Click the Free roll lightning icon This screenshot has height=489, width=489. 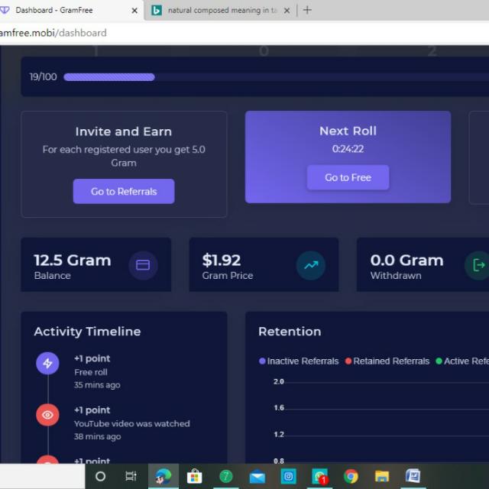coord(47,364)
